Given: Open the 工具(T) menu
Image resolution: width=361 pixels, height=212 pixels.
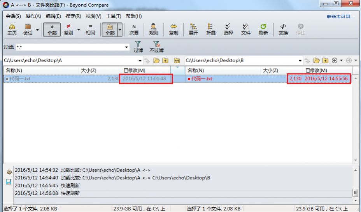Looking at the screenshot, I should point(113,16).
